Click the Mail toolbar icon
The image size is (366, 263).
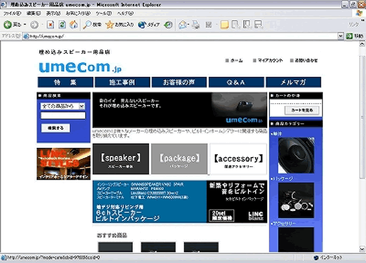point(183,25)
